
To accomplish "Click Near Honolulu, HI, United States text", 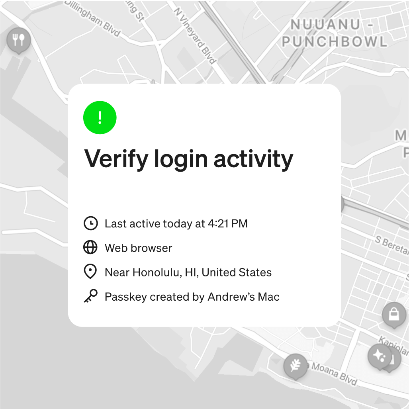I will [x=188, y=272].
